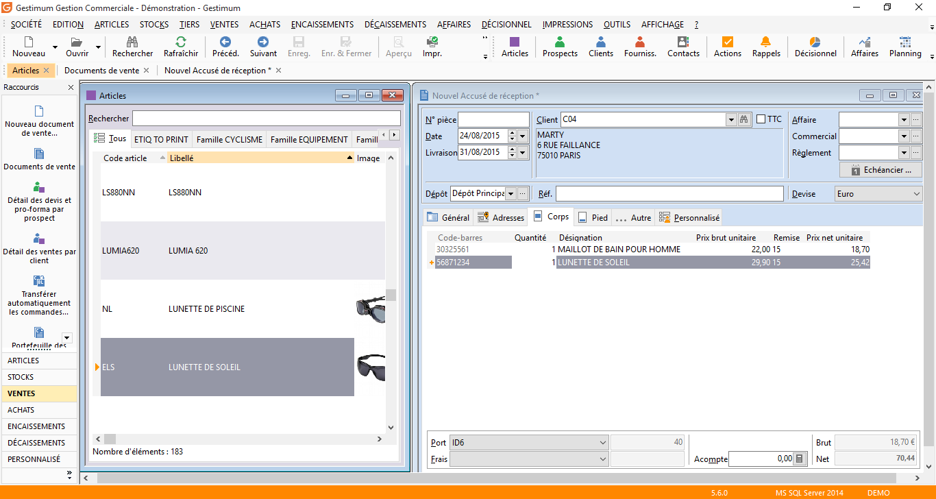Open the Prospects module
936x499 pixels.
point(560,42)
